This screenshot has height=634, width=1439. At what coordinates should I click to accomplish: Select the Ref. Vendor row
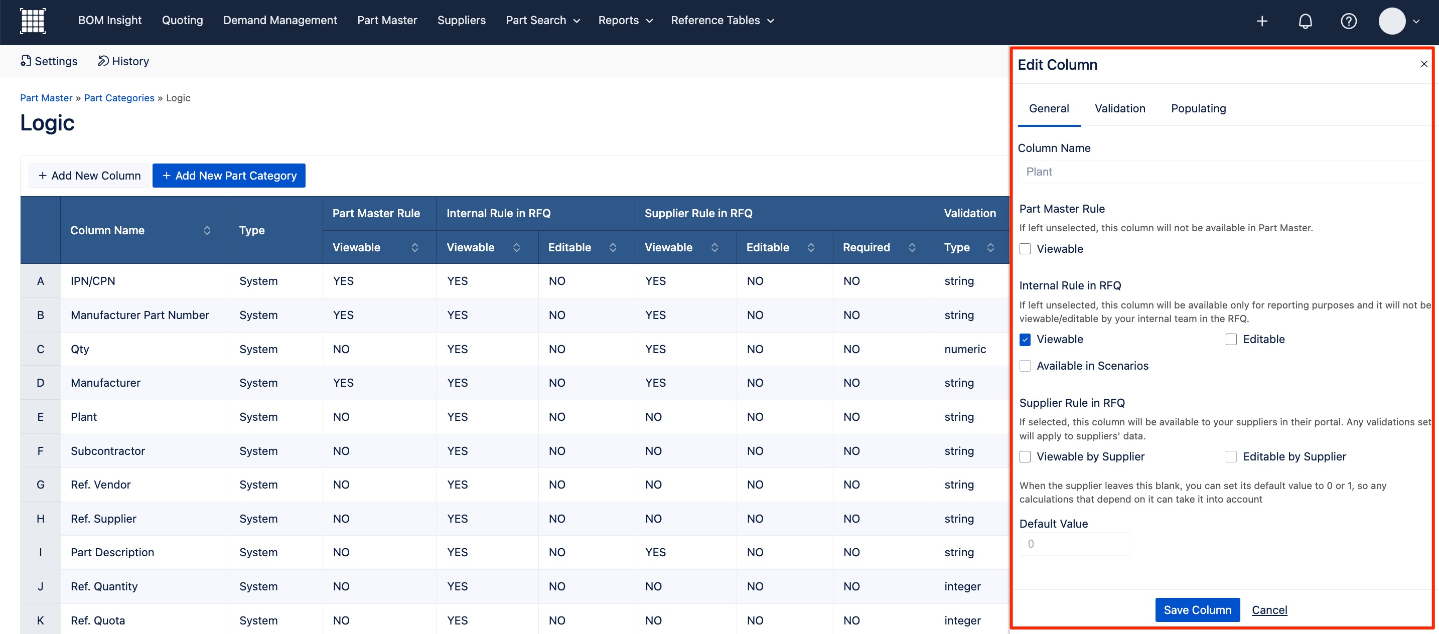pyautogui.click(x=100, y=485)
